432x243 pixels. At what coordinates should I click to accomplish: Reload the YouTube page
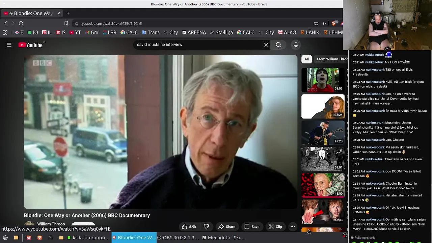tap(21, 23)
